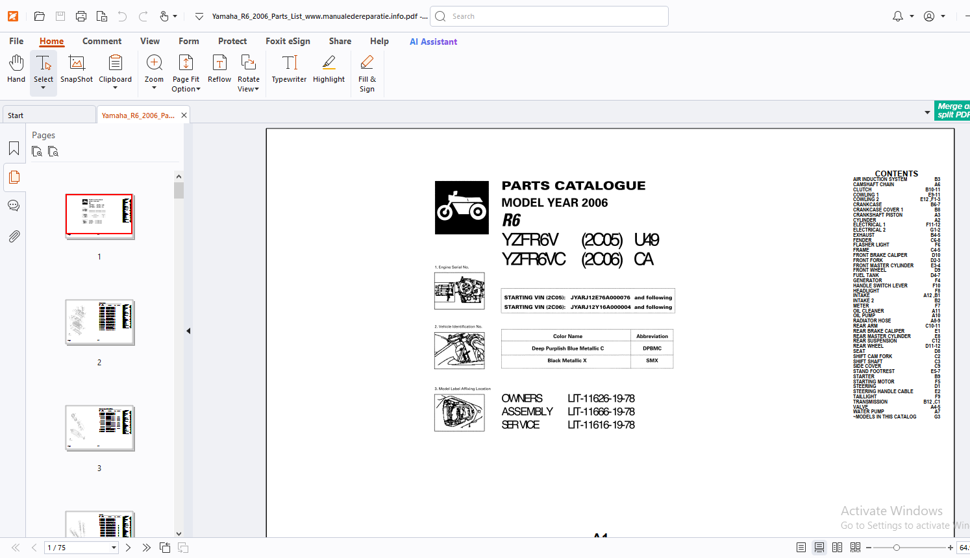Select page 3 thumbnail
This screenshot has height=558, width=970.
click(99, 428)
